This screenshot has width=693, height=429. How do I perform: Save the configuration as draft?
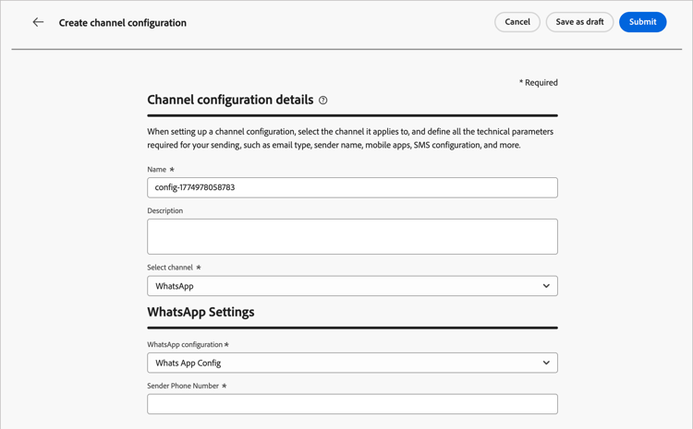coord(579,22)
